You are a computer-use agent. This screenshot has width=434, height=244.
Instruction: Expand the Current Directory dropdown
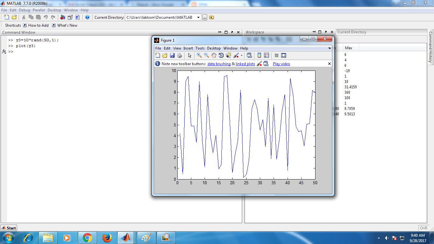[199, 17]
